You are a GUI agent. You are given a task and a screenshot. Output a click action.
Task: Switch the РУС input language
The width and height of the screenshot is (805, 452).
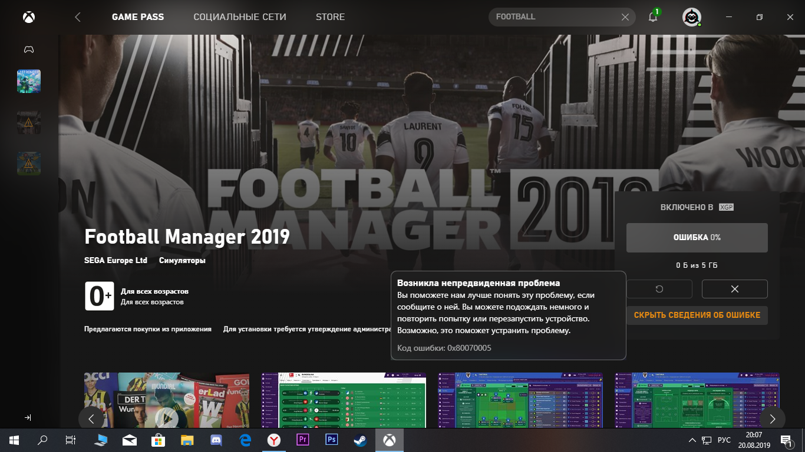click(x=724, y=440)
